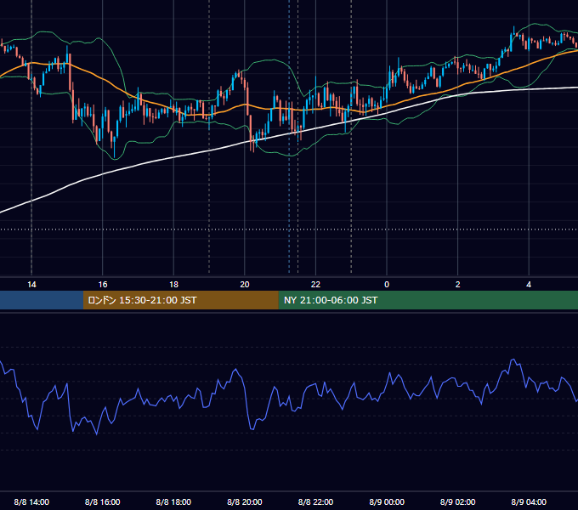Click hour label 22 on price chart axis
The width and height of the screenshot is (578, 510).
[315, 285]
